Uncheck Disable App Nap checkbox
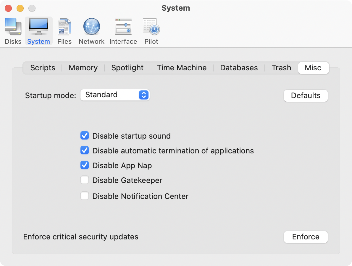The height and width of the screenshot is (266, 352). click(x=85, y=165)
